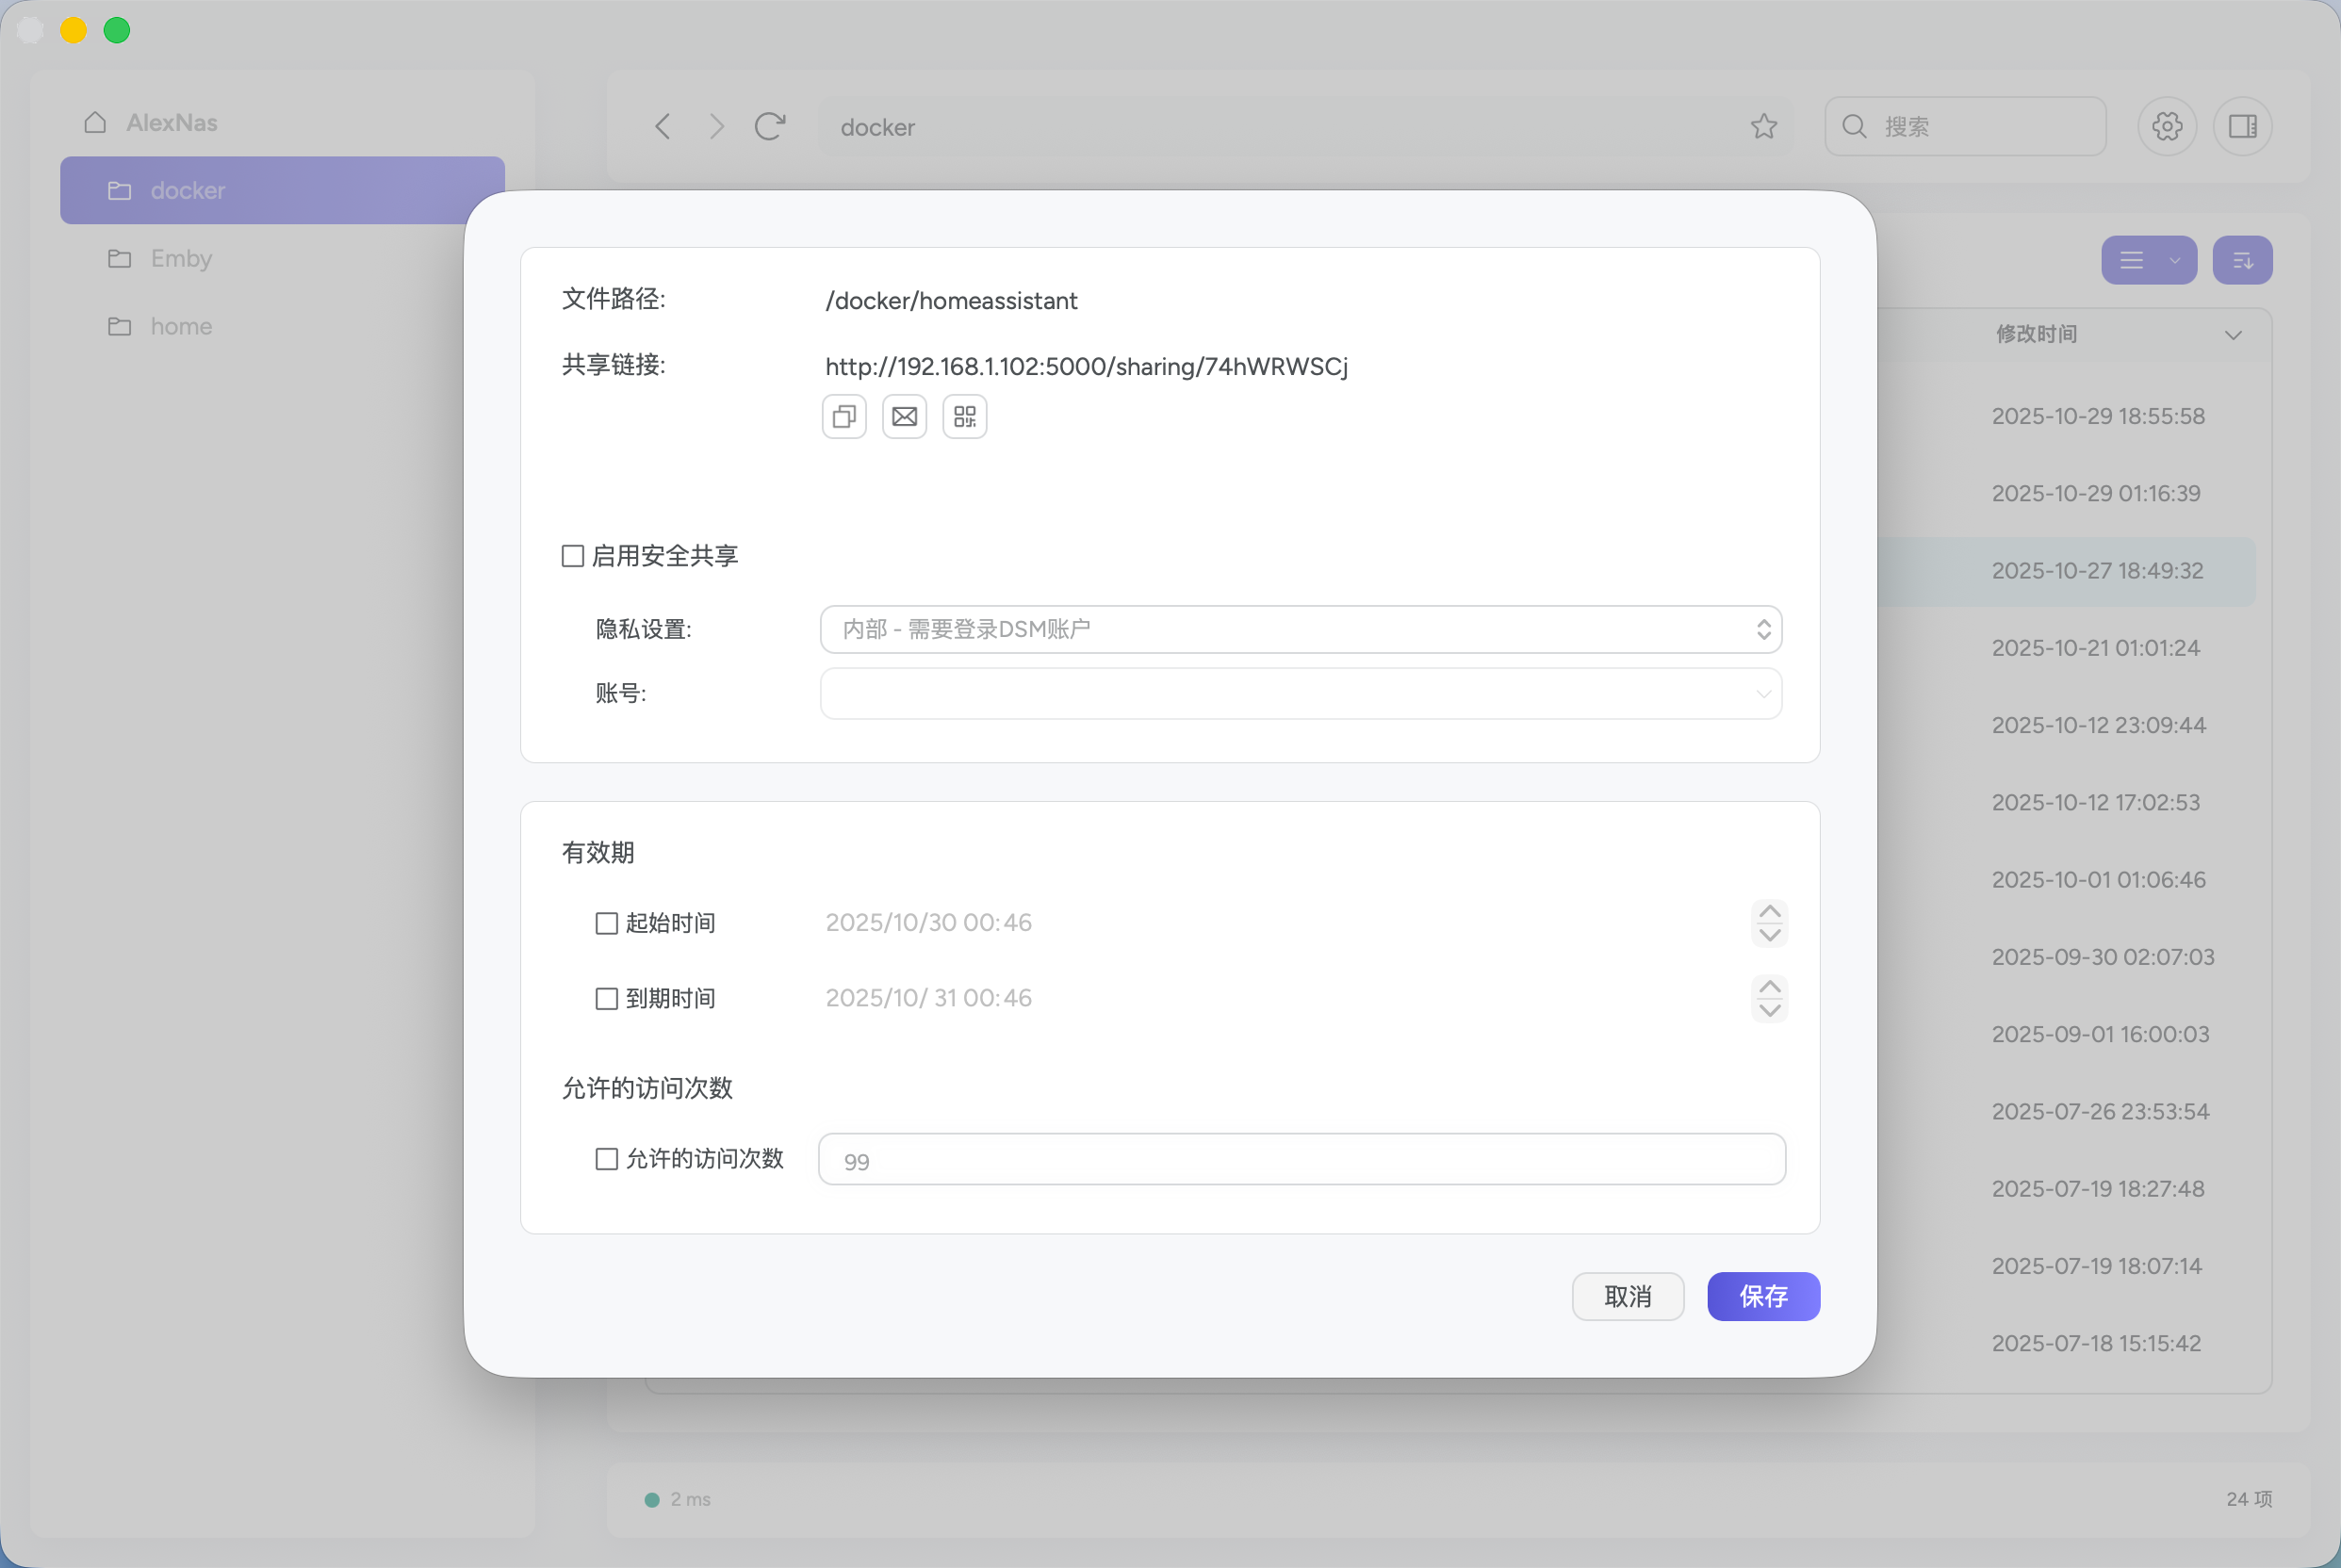
Task: Select the Emby folder in sidebar
Action: coord(181,258)
